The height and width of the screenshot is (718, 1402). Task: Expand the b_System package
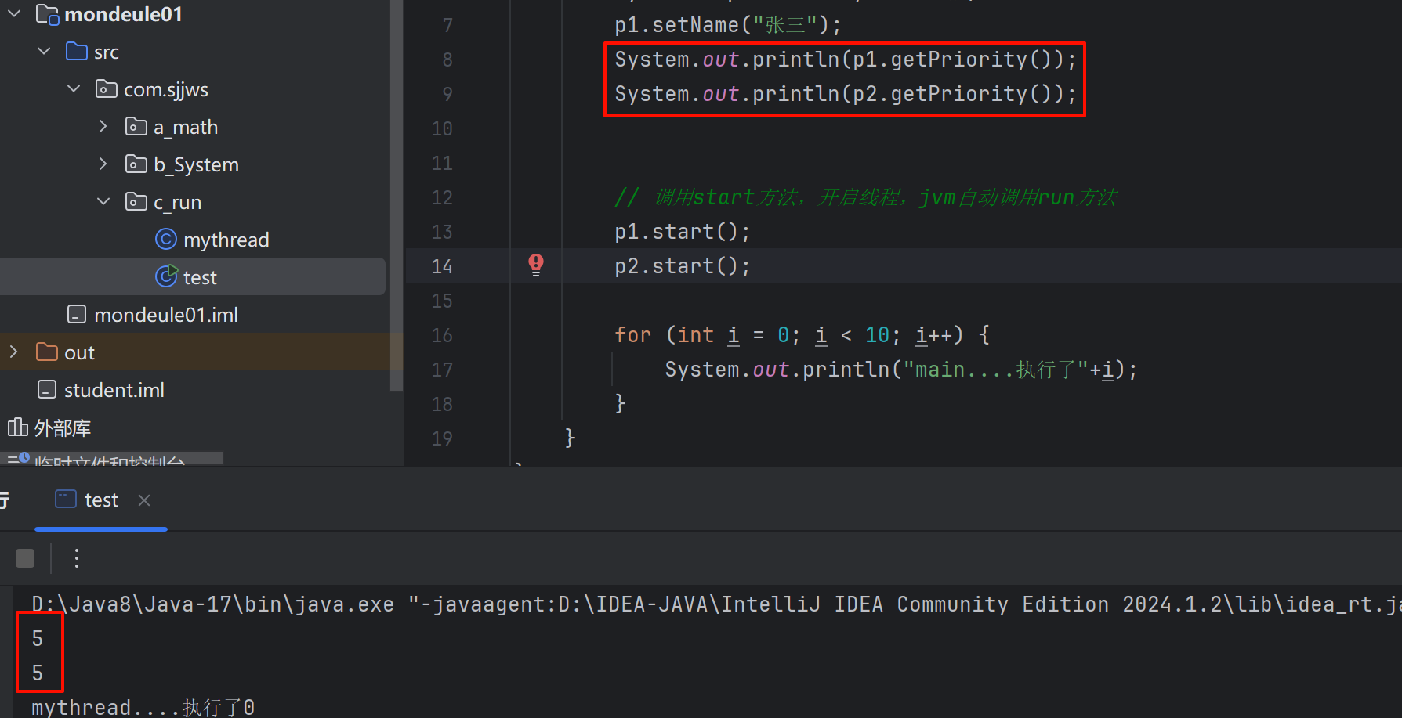[x=103, y=164]
